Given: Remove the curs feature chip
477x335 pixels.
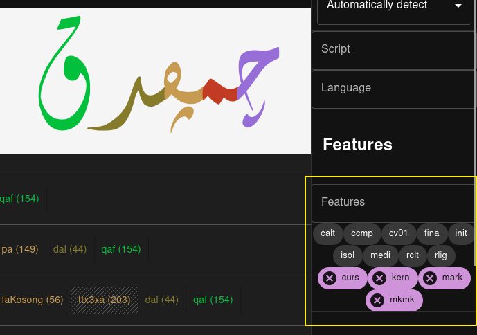Looking at the screenshot, I should (330, 278).
